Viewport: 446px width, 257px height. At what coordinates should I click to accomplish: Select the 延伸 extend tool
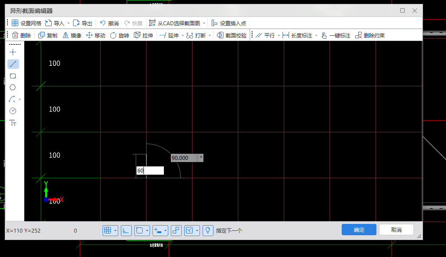click(x=169, y=35)
